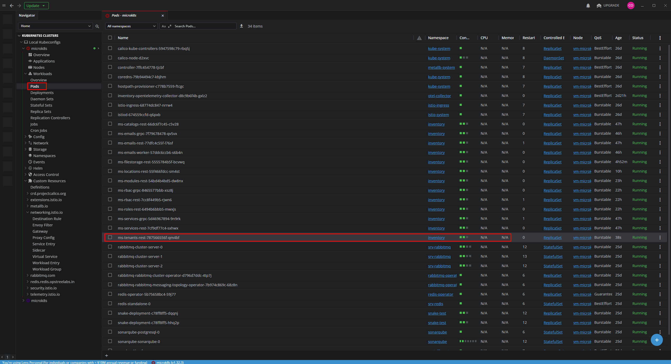Image resolution: width=671 pixels, height=364 pixels.
Task: Check the ms-tenants-rest-787566556f-qm4bf checkbox
Action: tap(110, 237)
